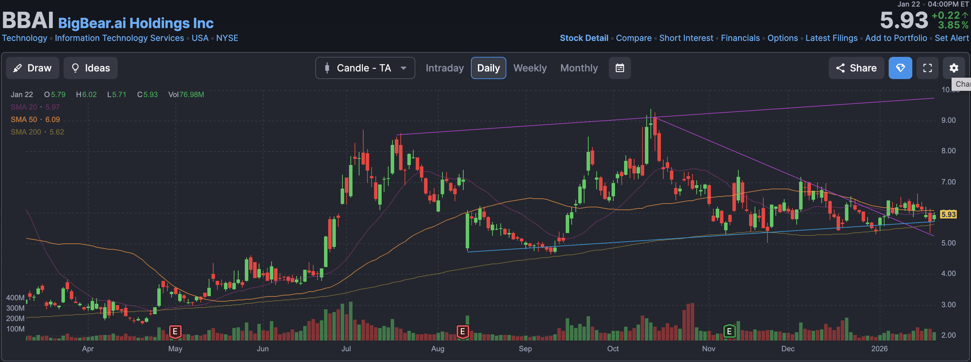Image resolution: width=971 pixels, height=362 pixels.
Task: Open the Ideas panel
Action: 90,68
